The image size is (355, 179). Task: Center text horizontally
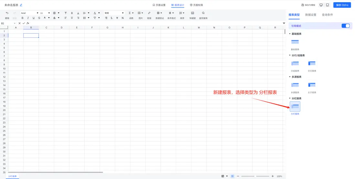(x=72, y=18)
